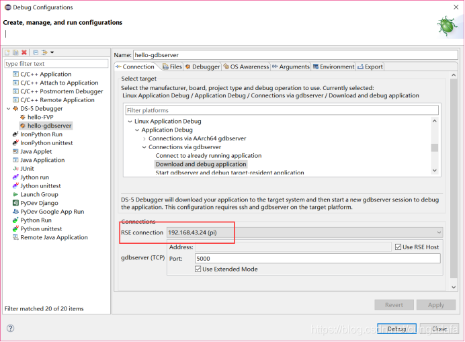Viewport: 465px width, 342px height.
Task: Click the Jython run icon
Action: (x=15, y=177)
